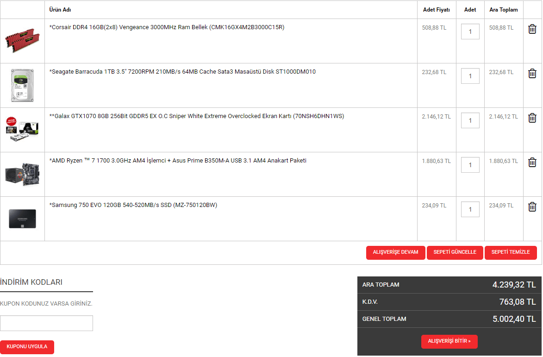This screenshot has height=357, width=543.
Task: Edit quantity field for Seagate Barracuda disk
Action: click(x=470, y=76)
